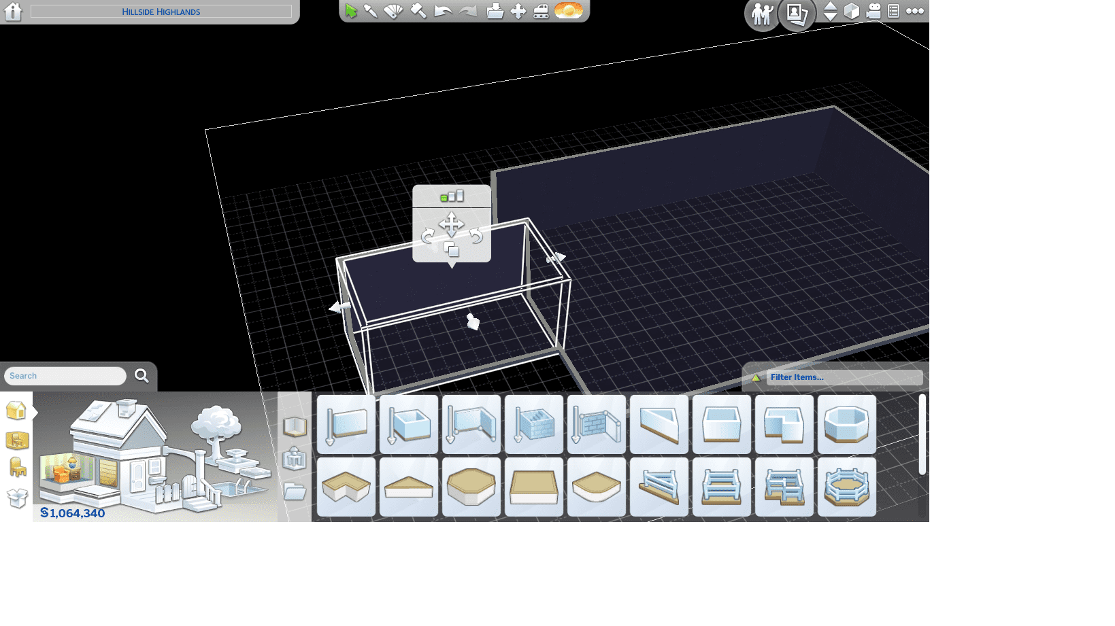
Task: Expand the Filter Items panel arrow
Action: [756, 377]
